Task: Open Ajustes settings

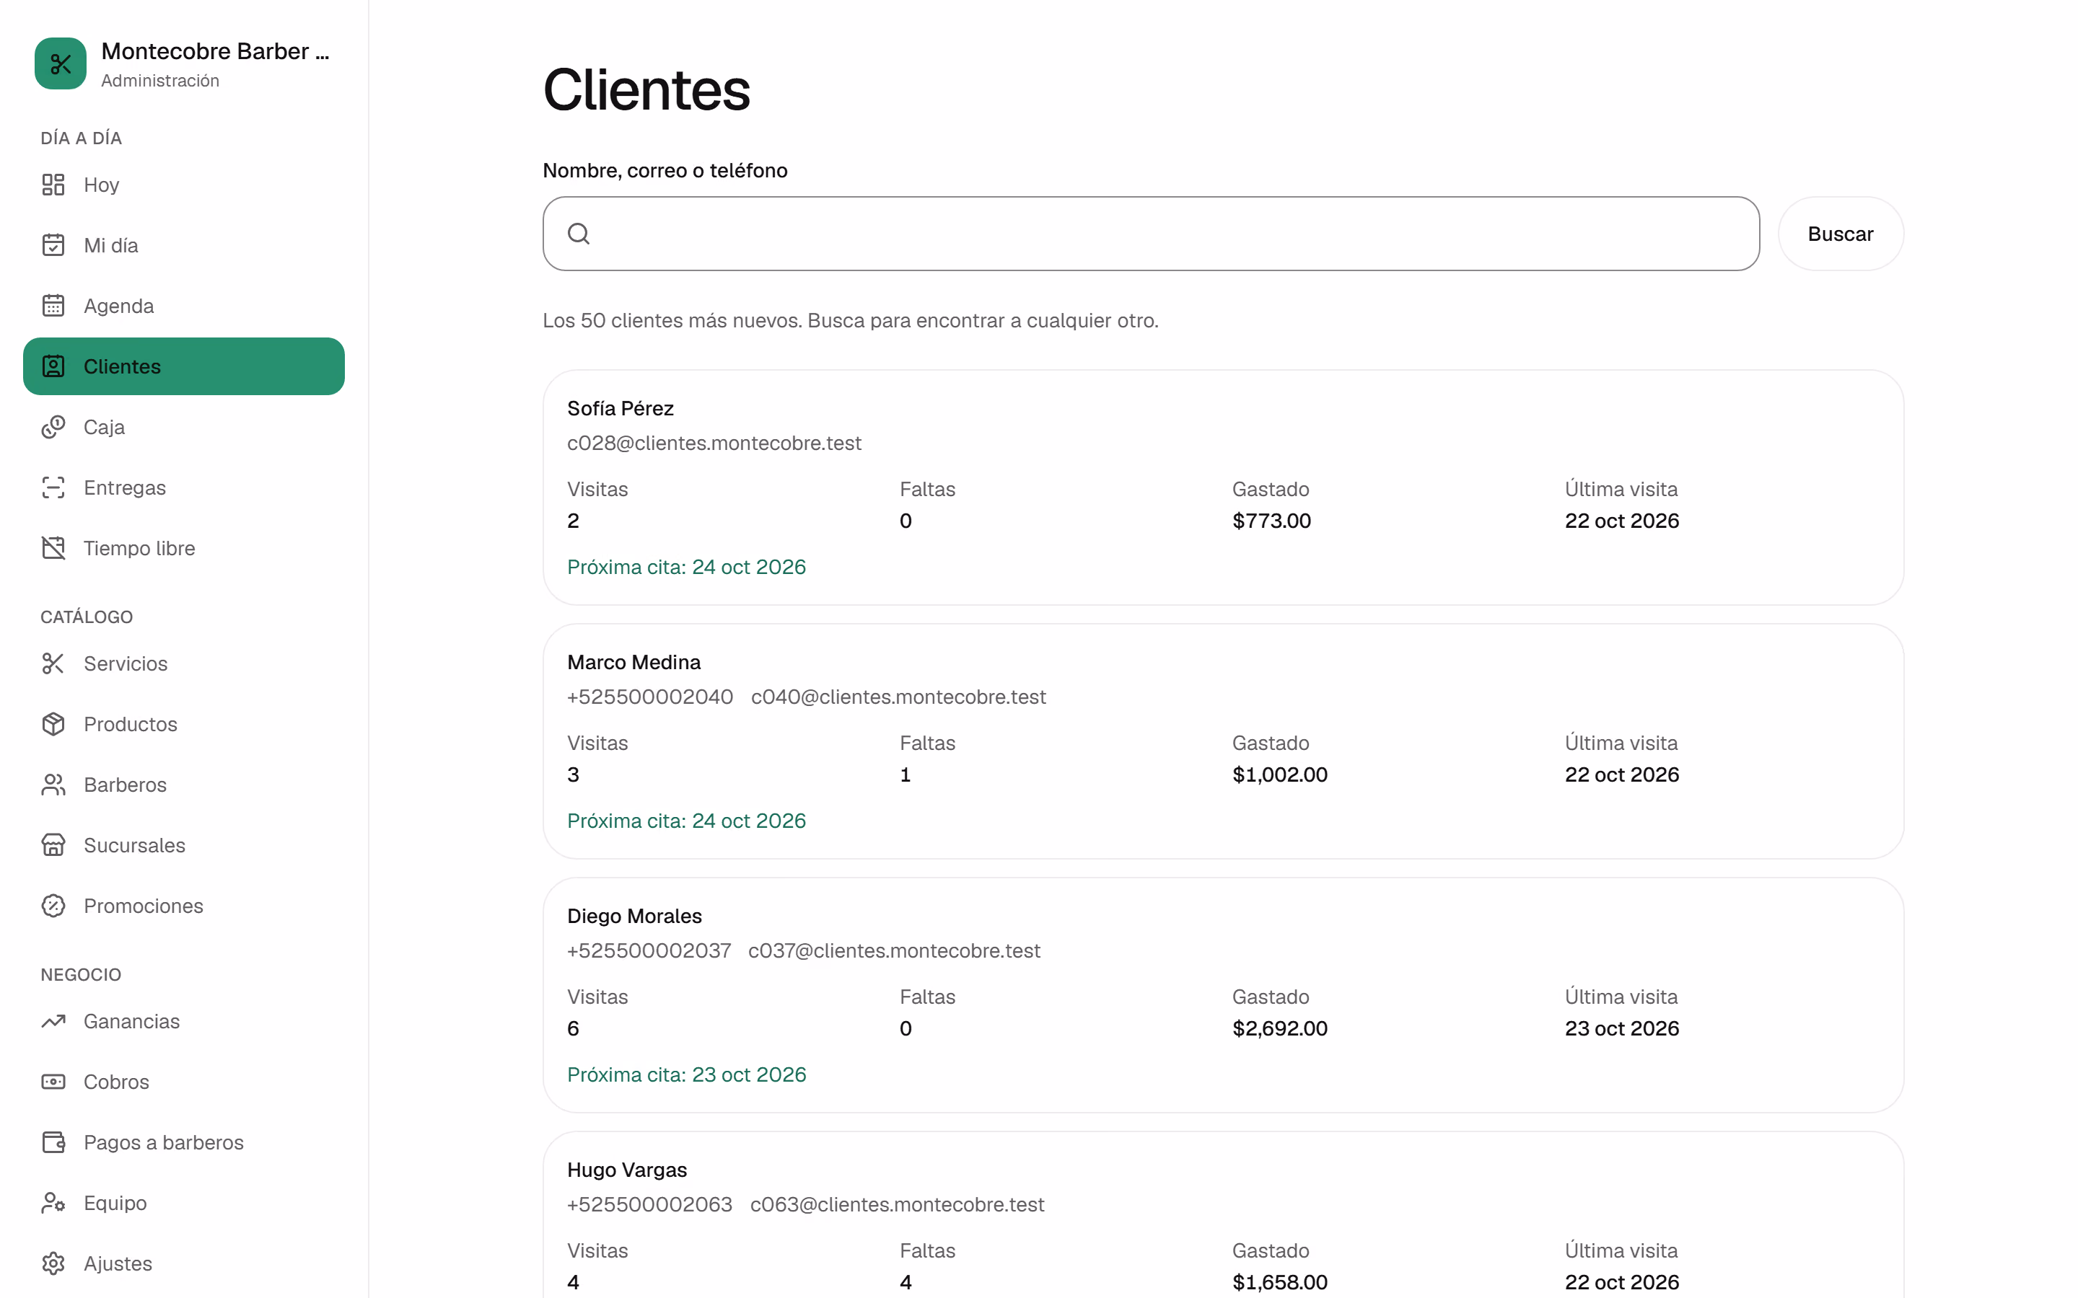Action: click(x=184, y=1263)
